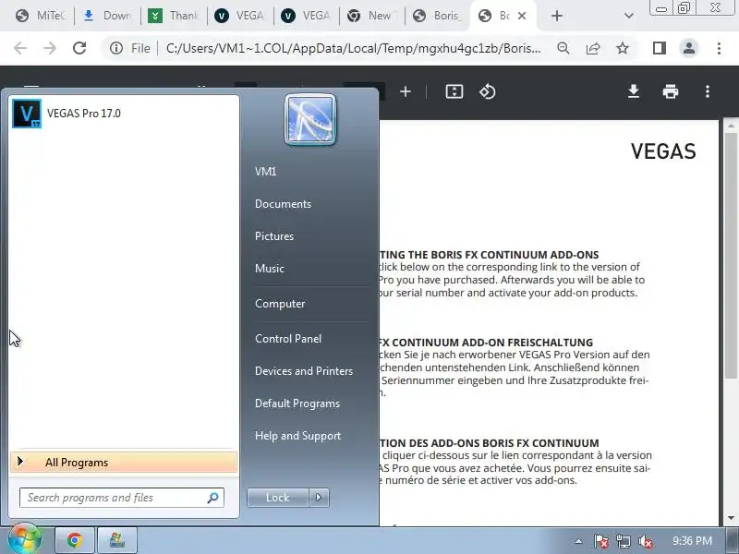Screen dimensions: 739x554
Task: Click the Windows Start orb
Action: point(25,539)
